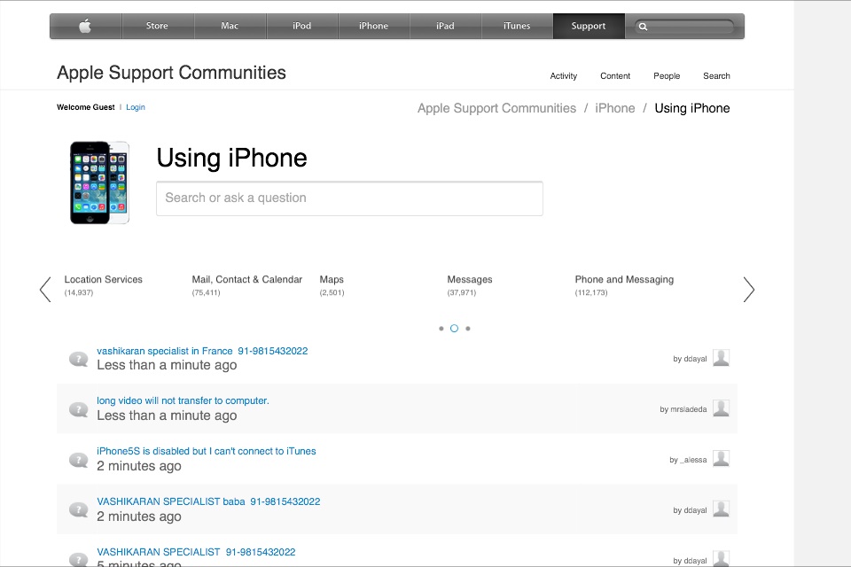Screen dimensions: 851x567
Task: Click the Login link
Action: [135, 107]
